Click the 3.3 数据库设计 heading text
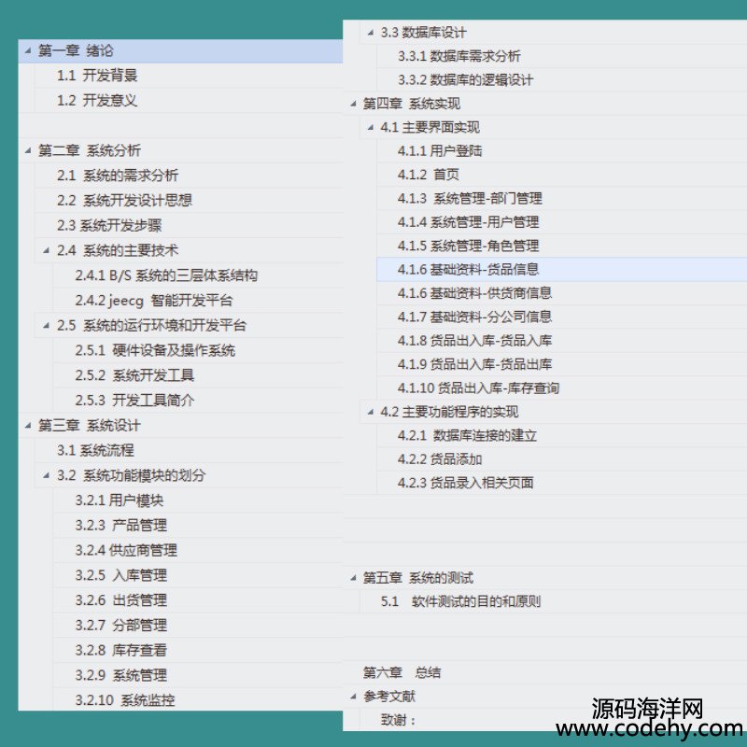 424,33
